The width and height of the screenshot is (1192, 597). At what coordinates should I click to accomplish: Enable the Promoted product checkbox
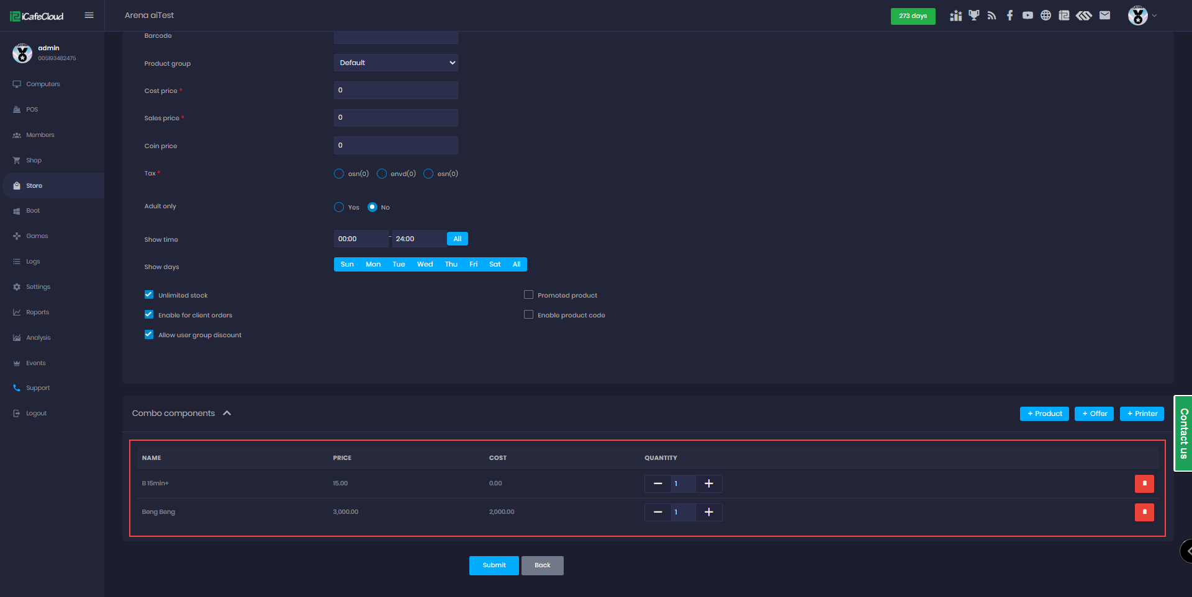(528, 295)
